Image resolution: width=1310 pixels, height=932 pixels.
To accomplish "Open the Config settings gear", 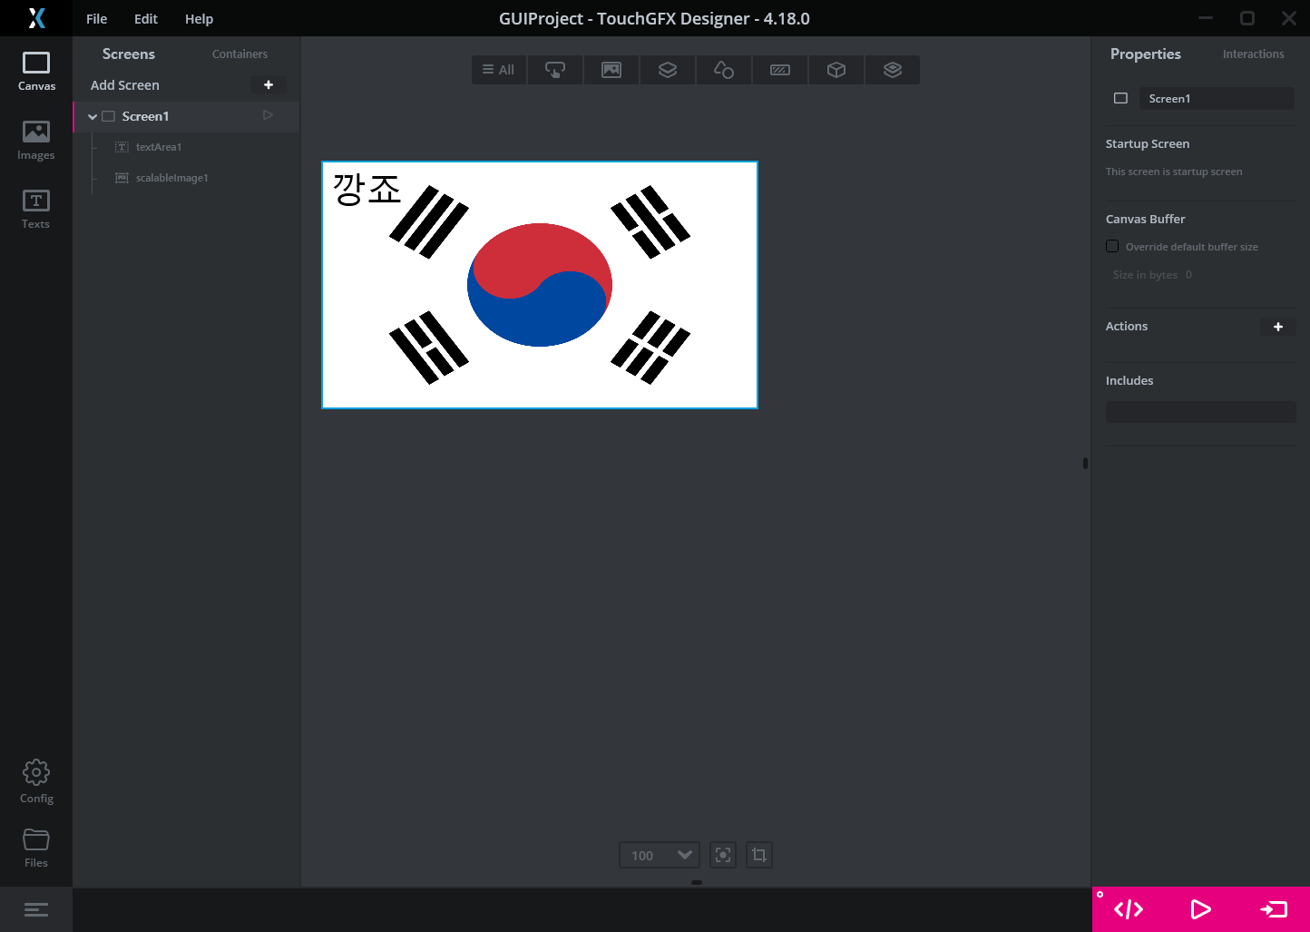I will (36, 781).
